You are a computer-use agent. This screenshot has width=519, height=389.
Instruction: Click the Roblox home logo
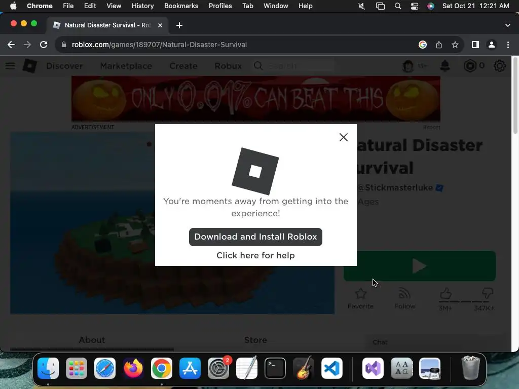(29, 66)
